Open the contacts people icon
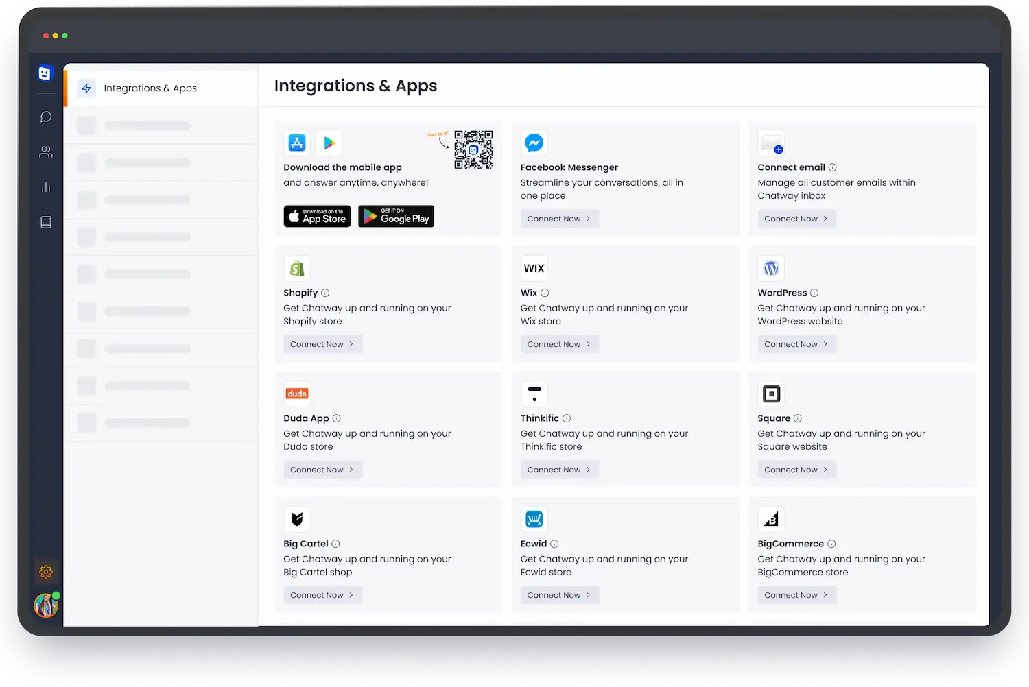This screenshot has width=1029, height=687. point(46,152)
